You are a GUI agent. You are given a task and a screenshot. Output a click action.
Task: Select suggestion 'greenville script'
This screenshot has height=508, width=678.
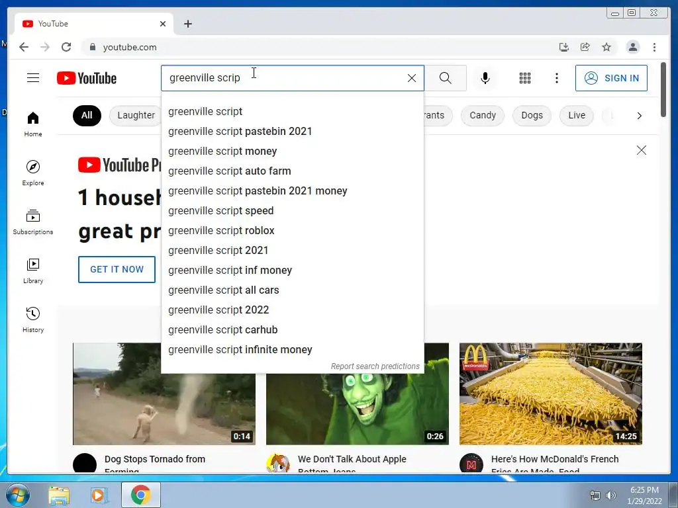coord(292,111)
